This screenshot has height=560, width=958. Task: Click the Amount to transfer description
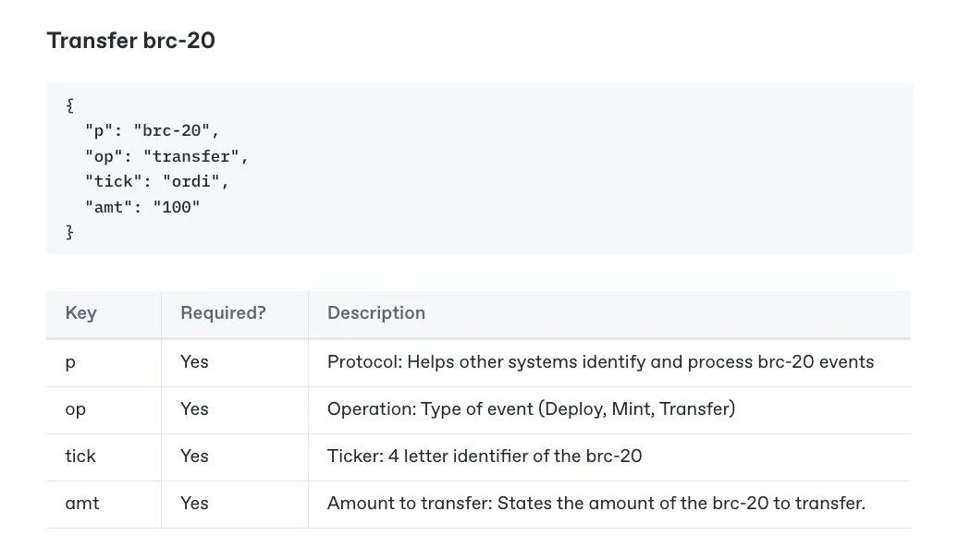596,504
